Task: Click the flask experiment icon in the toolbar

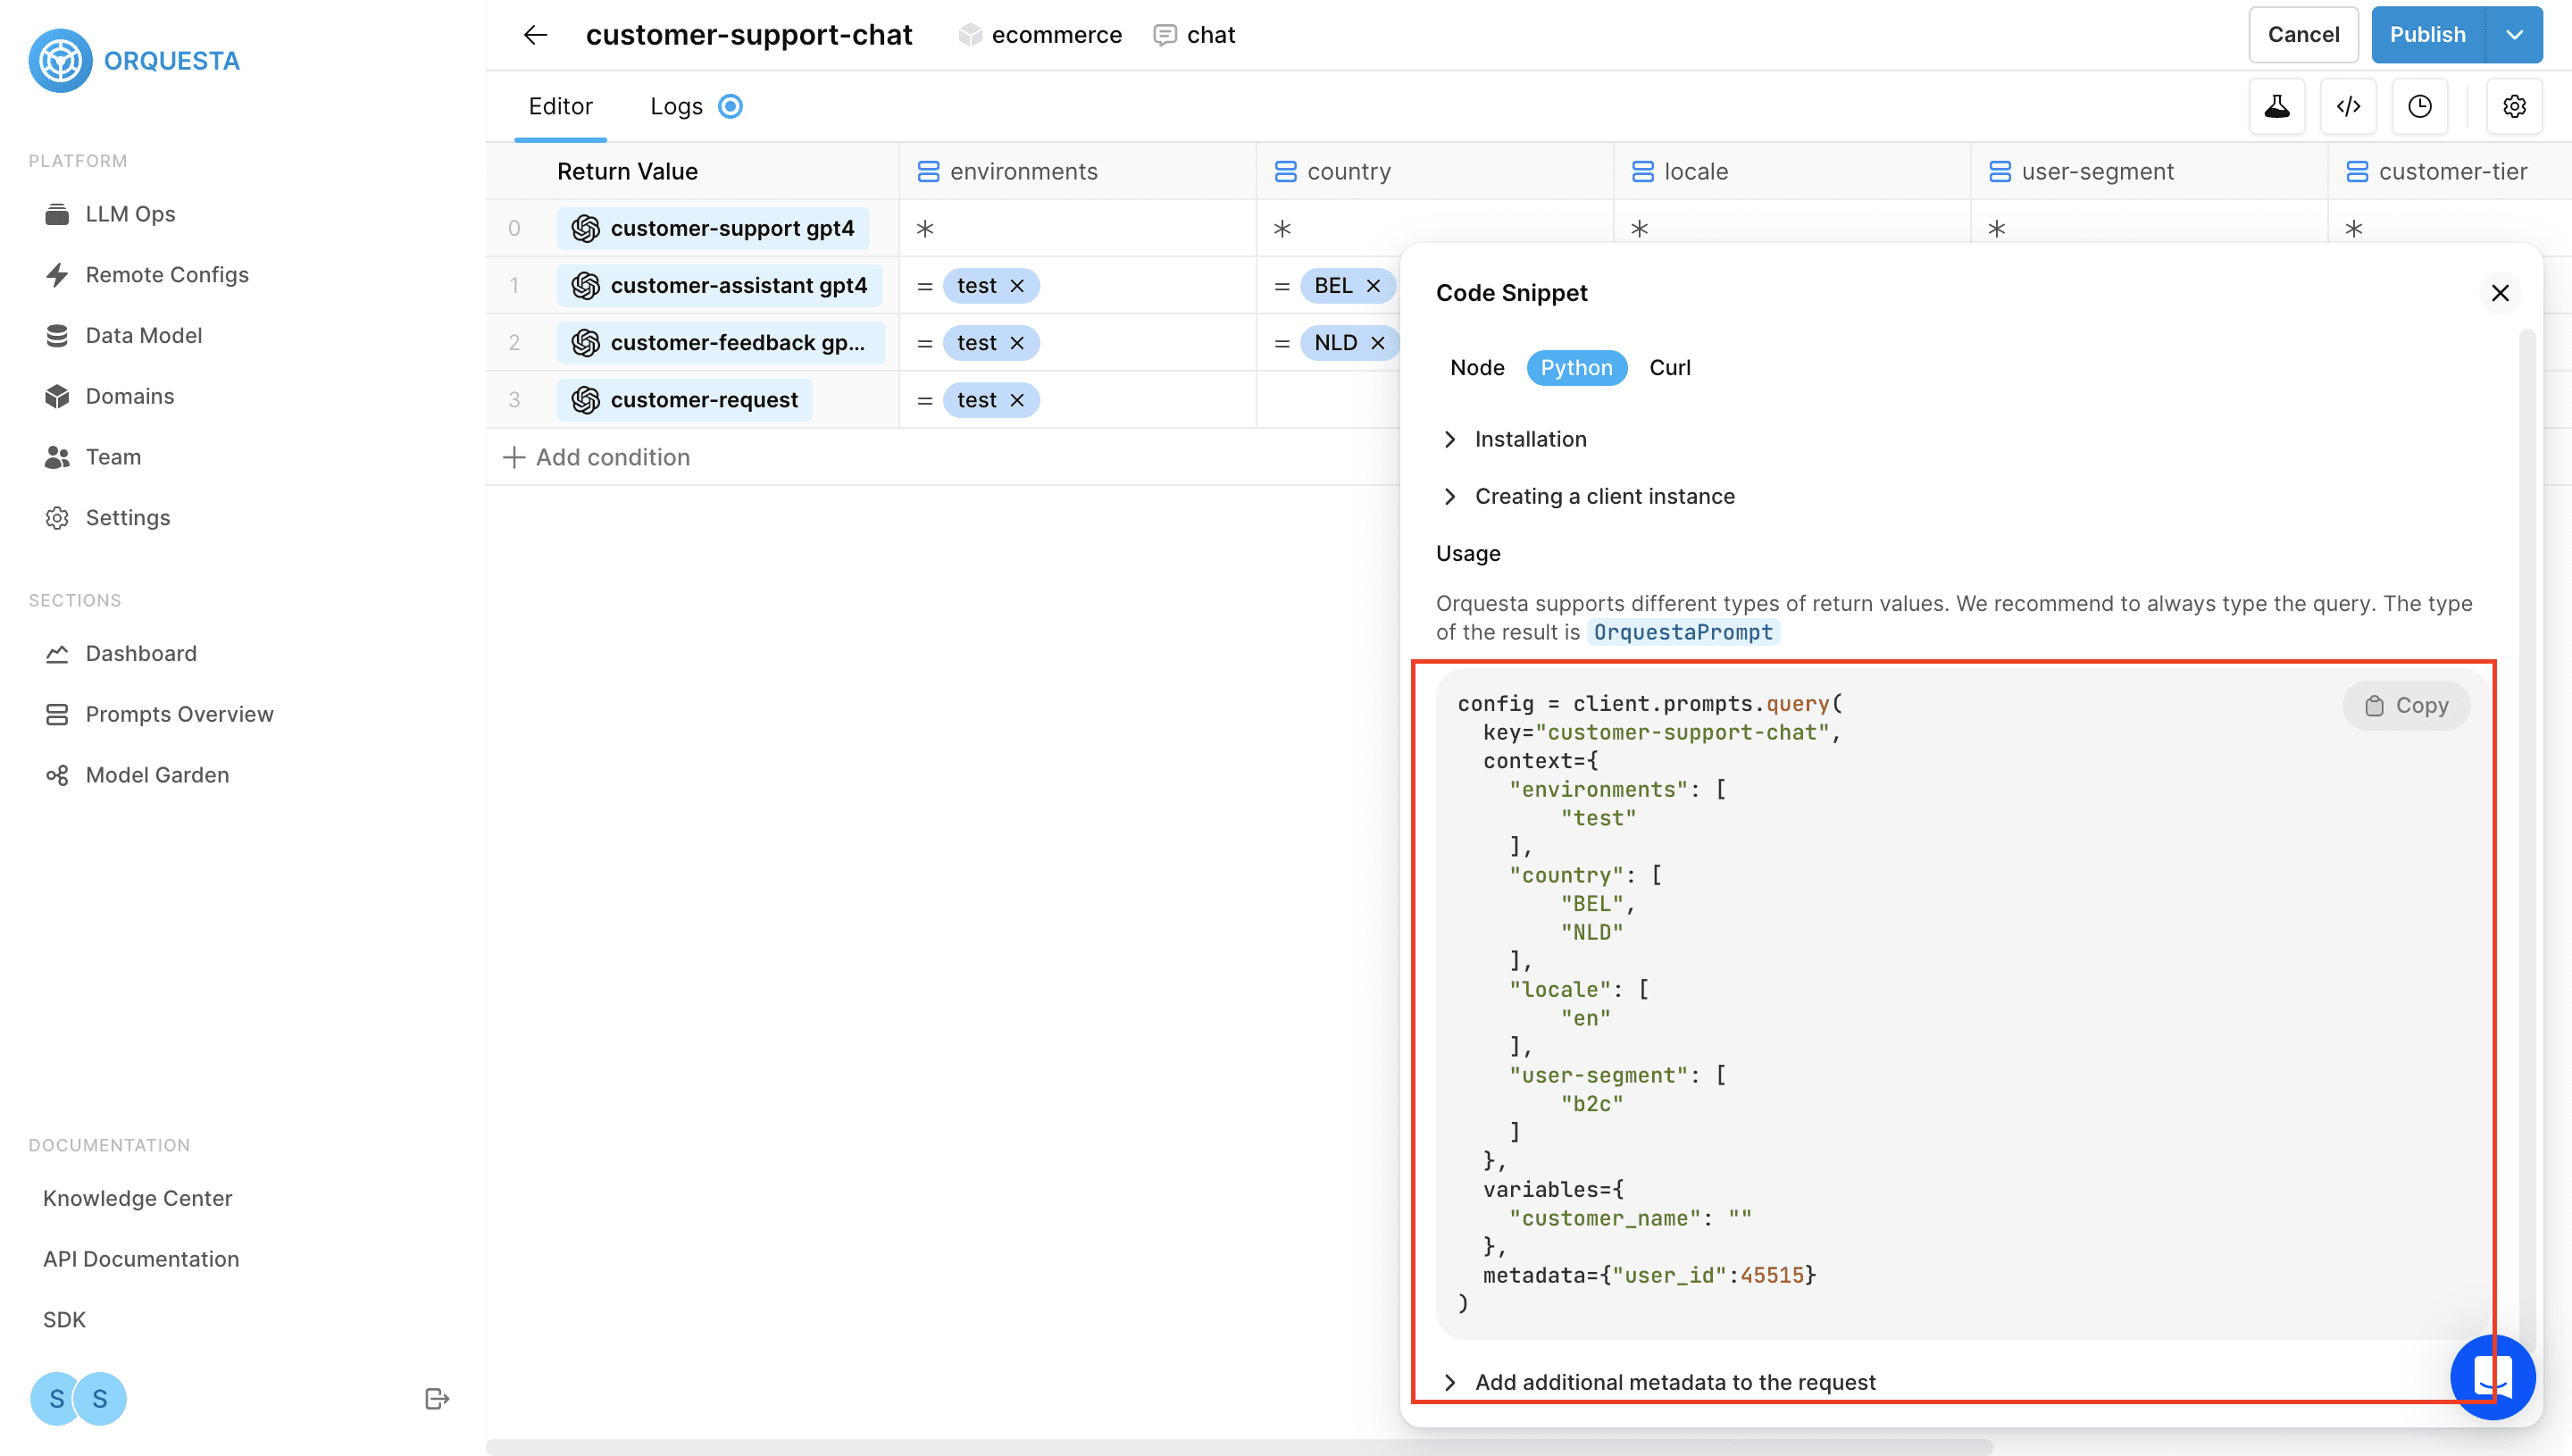Action: point(2276,106)
